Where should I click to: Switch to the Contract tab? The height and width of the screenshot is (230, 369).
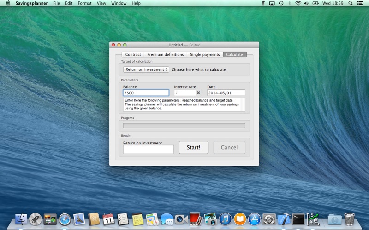click(133, 54)
